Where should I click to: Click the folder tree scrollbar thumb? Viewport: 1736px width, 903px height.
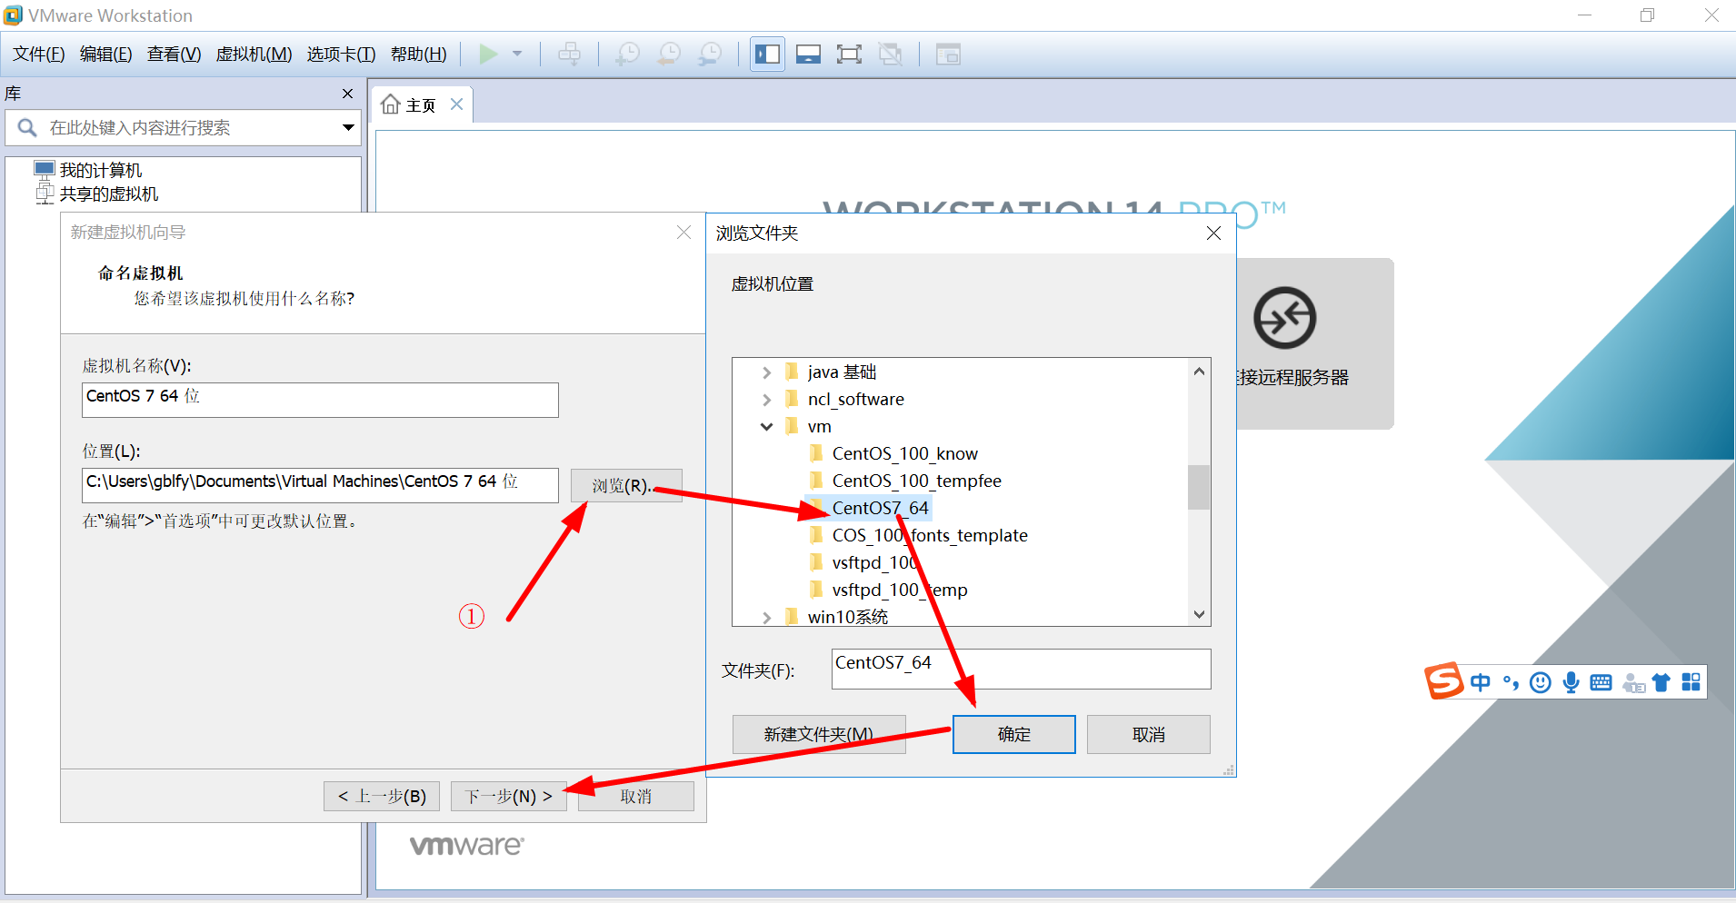coord(1199,488)
